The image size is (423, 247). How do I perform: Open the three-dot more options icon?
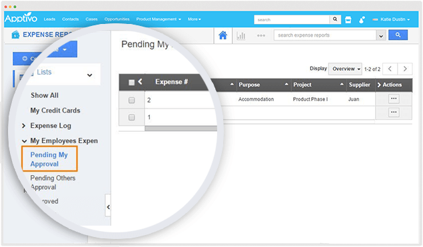(261, 35)
